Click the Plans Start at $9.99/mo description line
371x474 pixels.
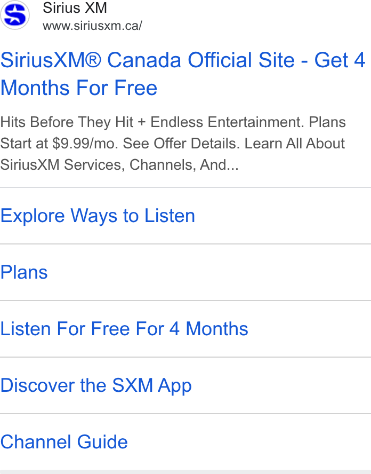(x=172, y=143)
